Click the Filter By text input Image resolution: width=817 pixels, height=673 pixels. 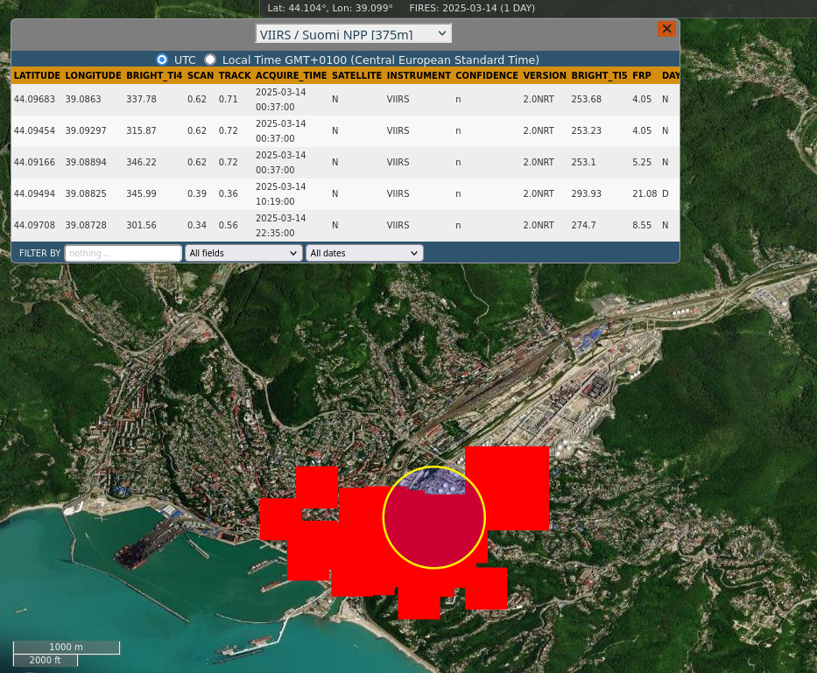click(x=123, y=253)
